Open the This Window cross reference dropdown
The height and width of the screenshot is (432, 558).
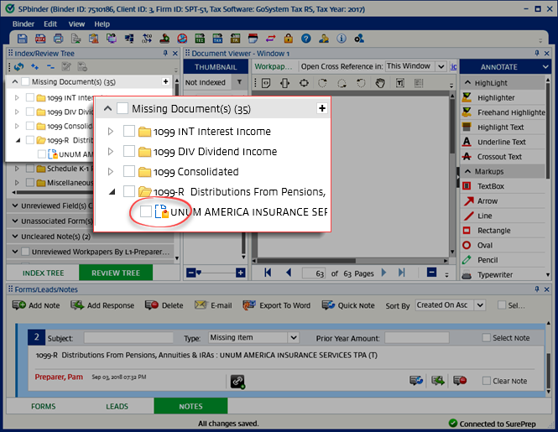(x=441, y=66)
